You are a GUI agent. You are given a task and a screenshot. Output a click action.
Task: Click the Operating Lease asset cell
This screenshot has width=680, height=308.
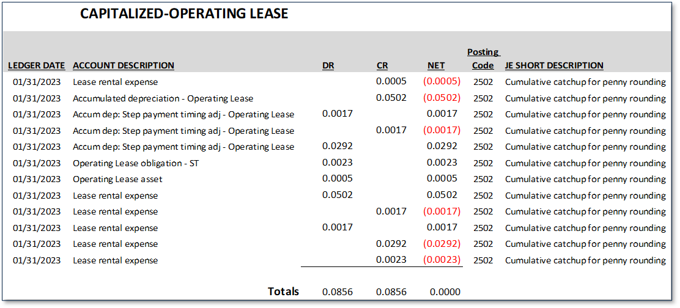pos(117,179)
